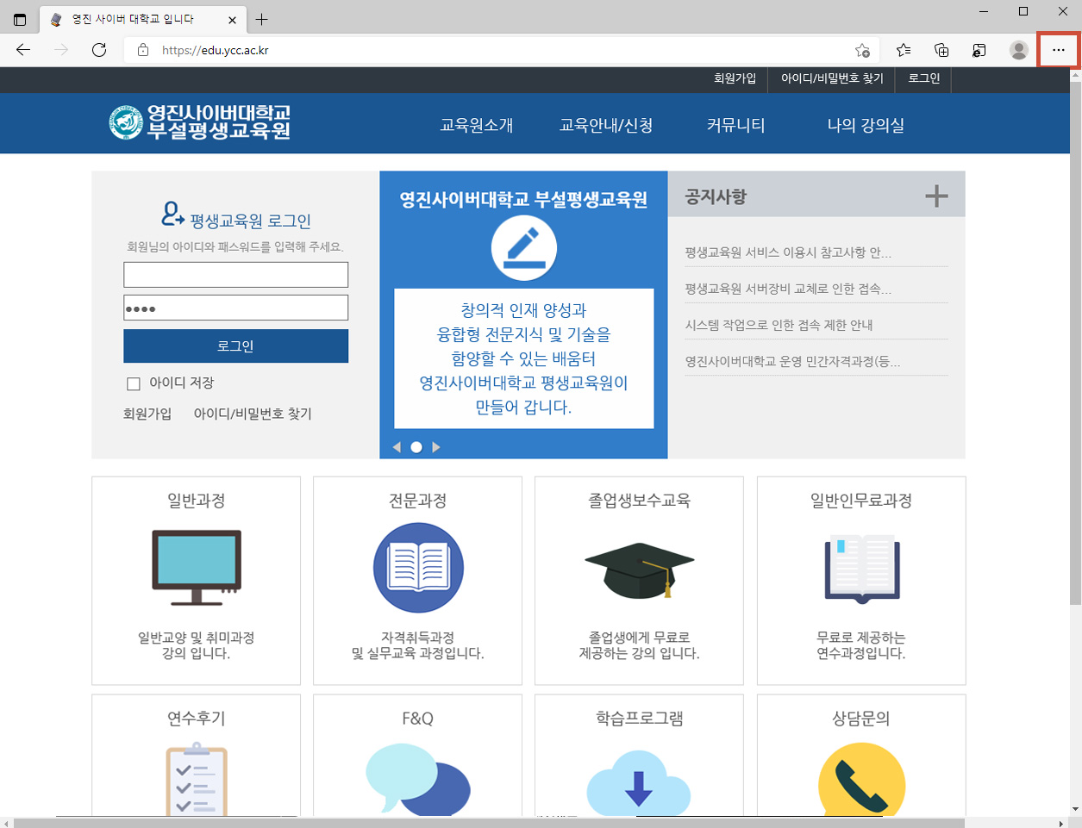Click 회원가입 below the login form
Image resolution: width=1082 pixels, height=828 pixels.
click(147, 414)
